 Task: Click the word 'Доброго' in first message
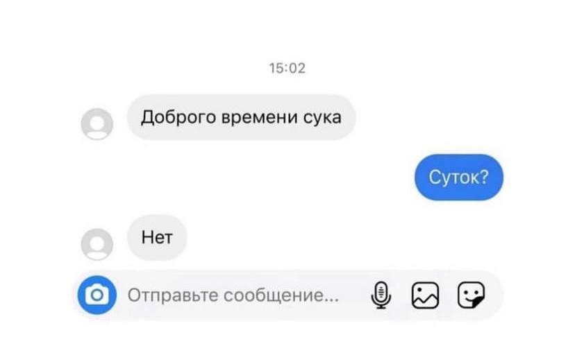(178, 118)
